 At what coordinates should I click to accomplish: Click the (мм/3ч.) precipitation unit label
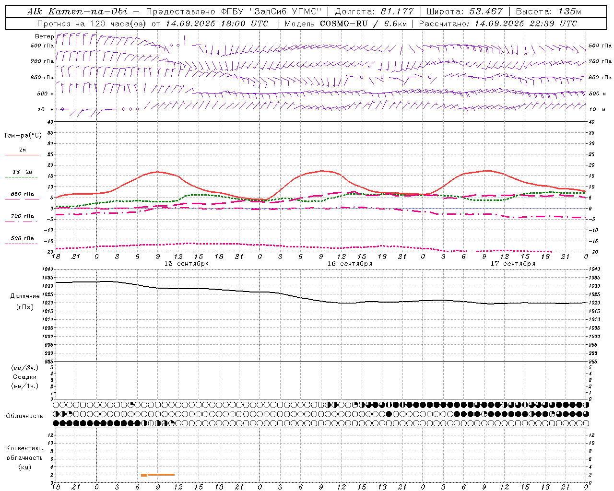point(25,368)
